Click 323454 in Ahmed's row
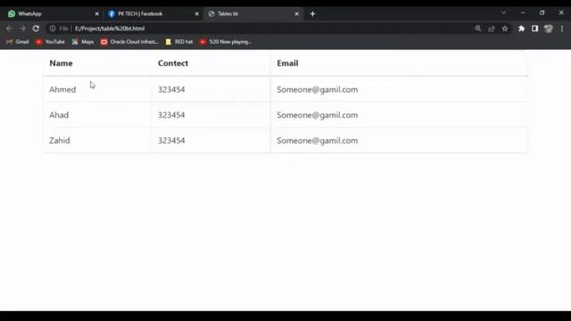571x321 pixels. pos(171,89)
